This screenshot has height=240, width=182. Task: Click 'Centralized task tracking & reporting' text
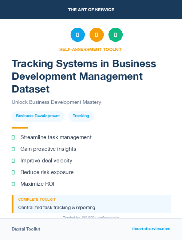[x=56, y=208]
